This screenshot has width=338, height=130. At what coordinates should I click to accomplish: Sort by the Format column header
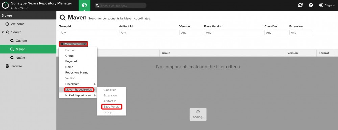click(324, 53)
